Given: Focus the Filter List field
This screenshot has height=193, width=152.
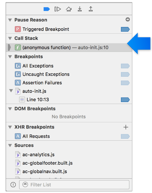Looking at the screenshot, I should point(74,185).
